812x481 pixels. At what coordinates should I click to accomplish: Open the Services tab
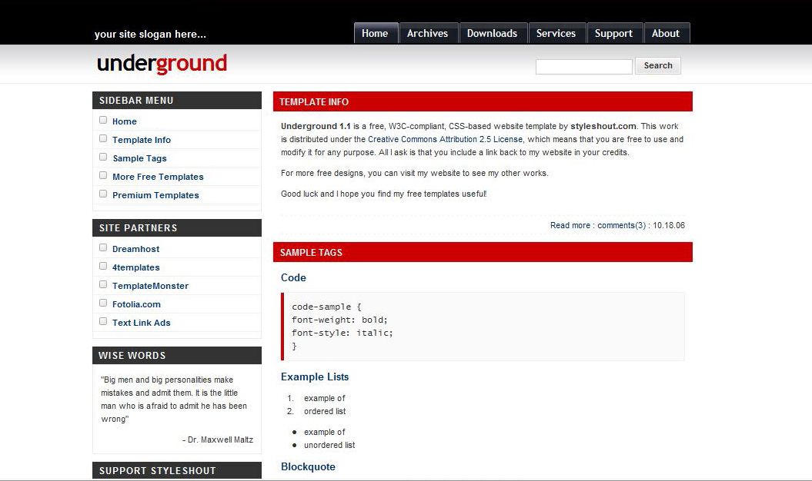point(556,33)
